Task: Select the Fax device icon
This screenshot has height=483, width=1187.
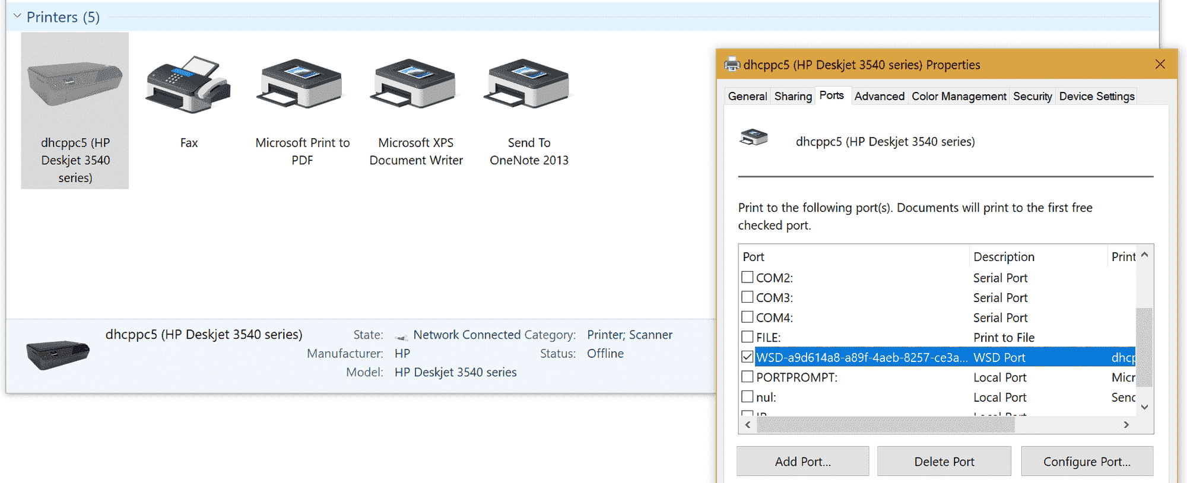Action: (189, 85)
